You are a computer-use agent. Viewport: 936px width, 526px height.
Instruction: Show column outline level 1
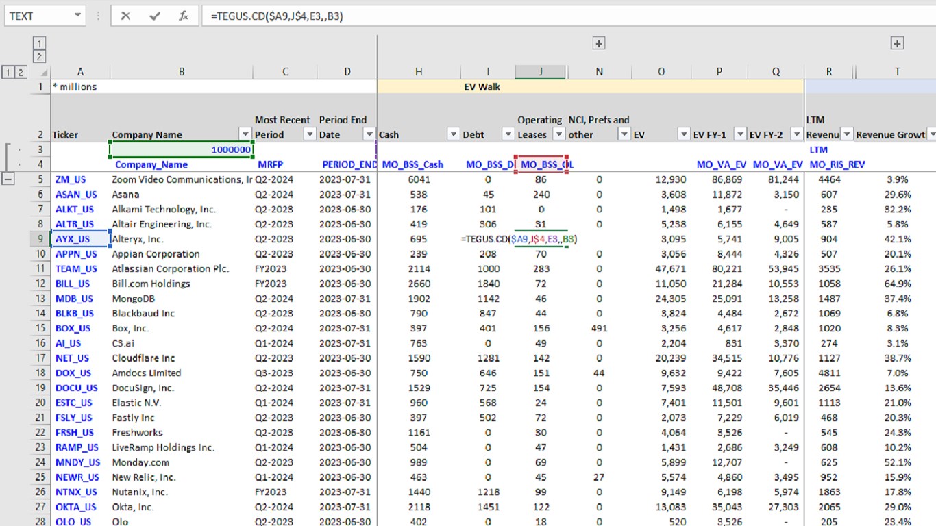40,43
